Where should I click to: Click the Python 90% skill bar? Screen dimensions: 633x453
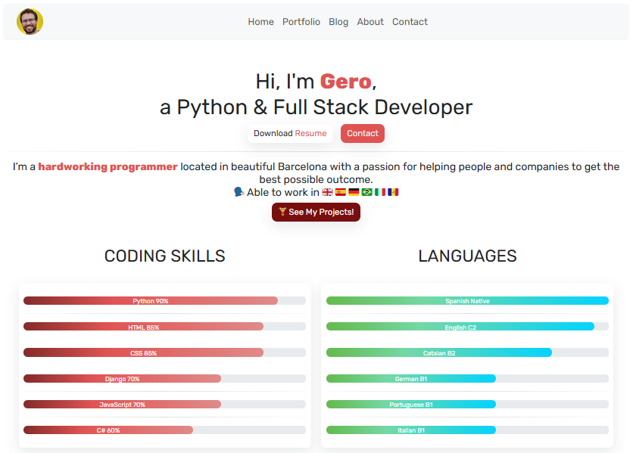point(151,300)
